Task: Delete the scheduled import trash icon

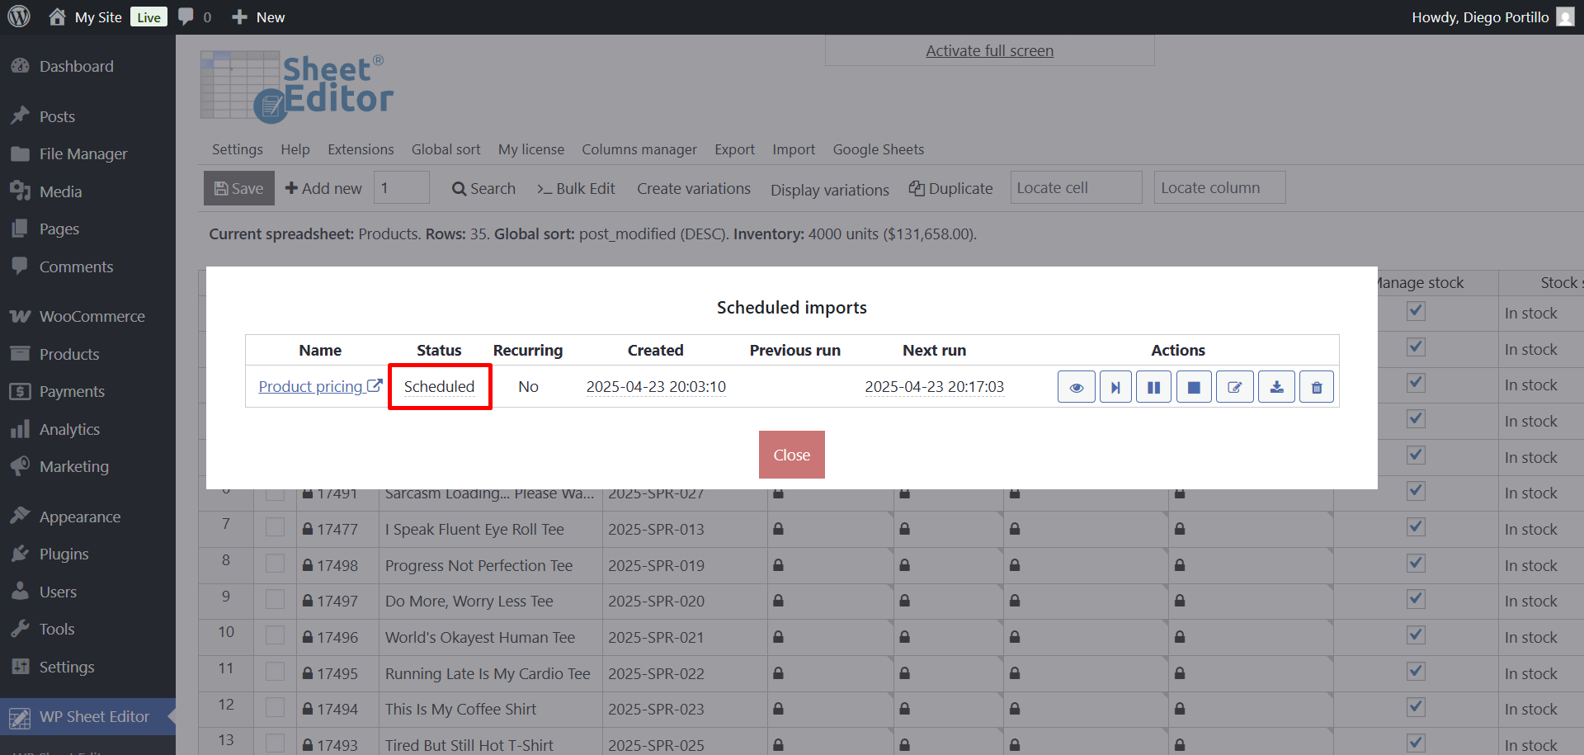Action: click(x=1316, y=387)
